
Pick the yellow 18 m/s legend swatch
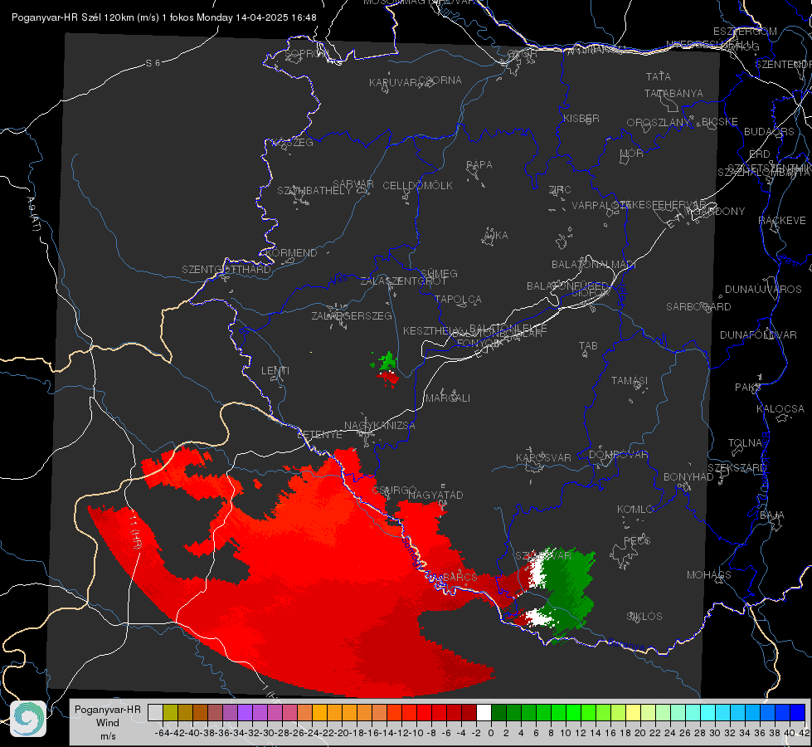click(x=634, y=712)
